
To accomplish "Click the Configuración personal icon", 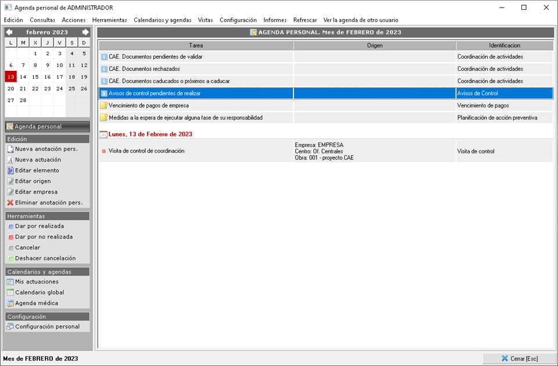I will pyautogui.click(x=10, y=326).
